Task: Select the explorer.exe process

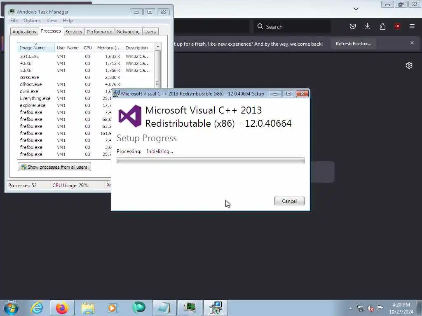Action: pyautogui.click(x=65, y=105)
